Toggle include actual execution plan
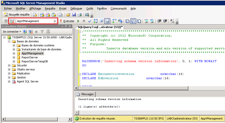The image size is (225, 123). point(114,21)
